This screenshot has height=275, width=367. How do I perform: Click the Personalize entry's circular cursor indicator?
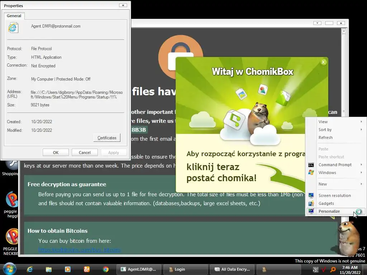(x=358, y=212)
